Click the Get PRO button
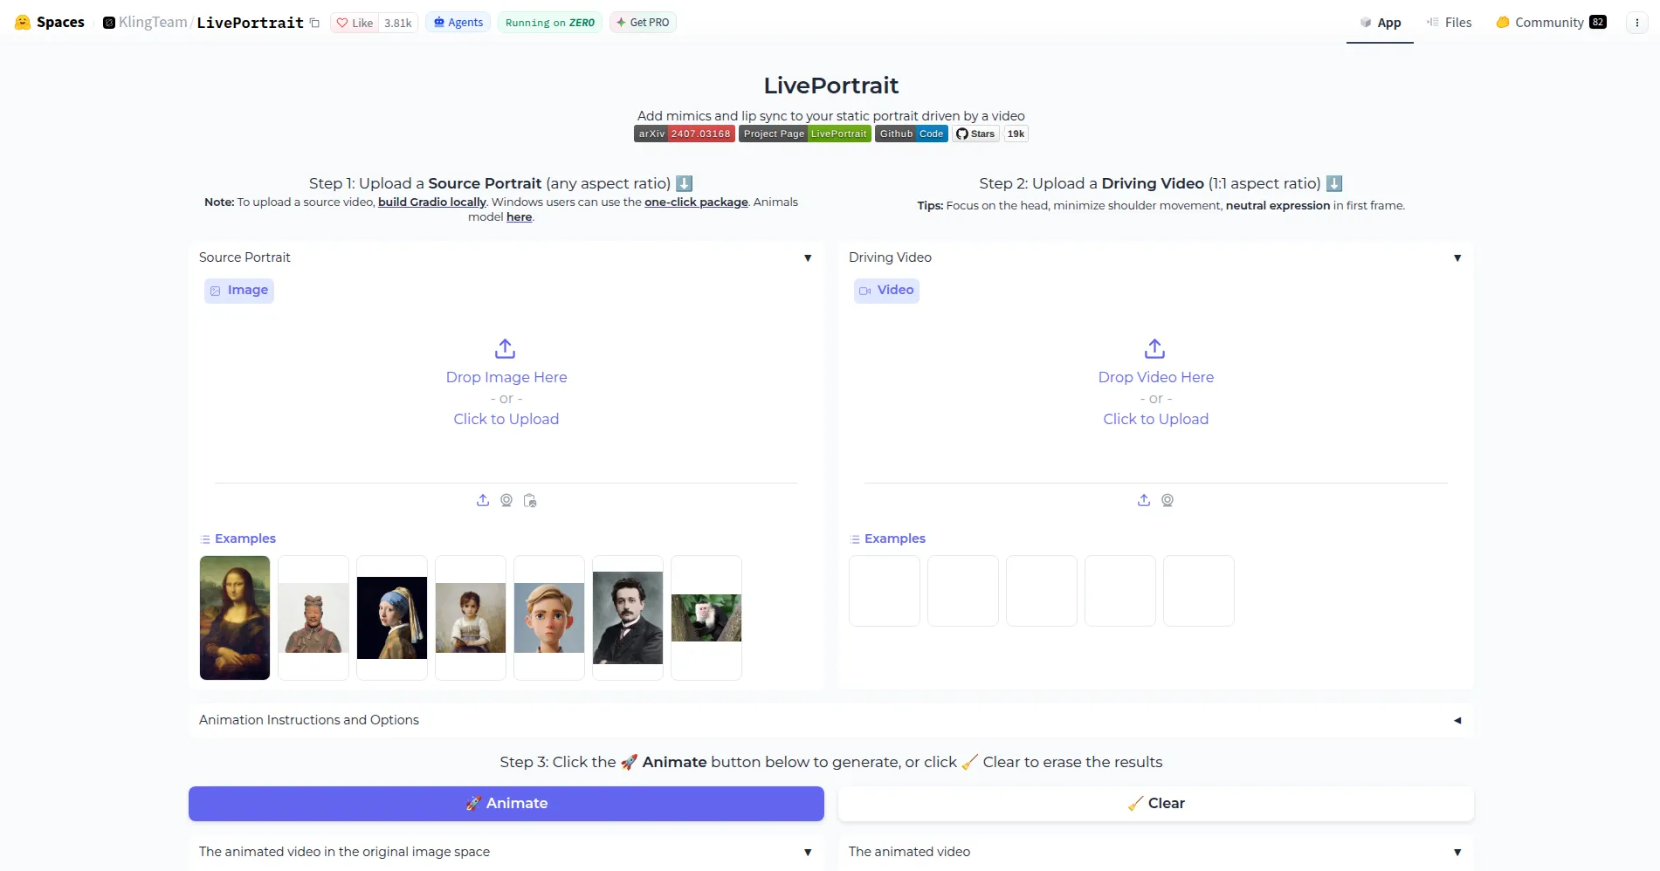 (643, 23)
